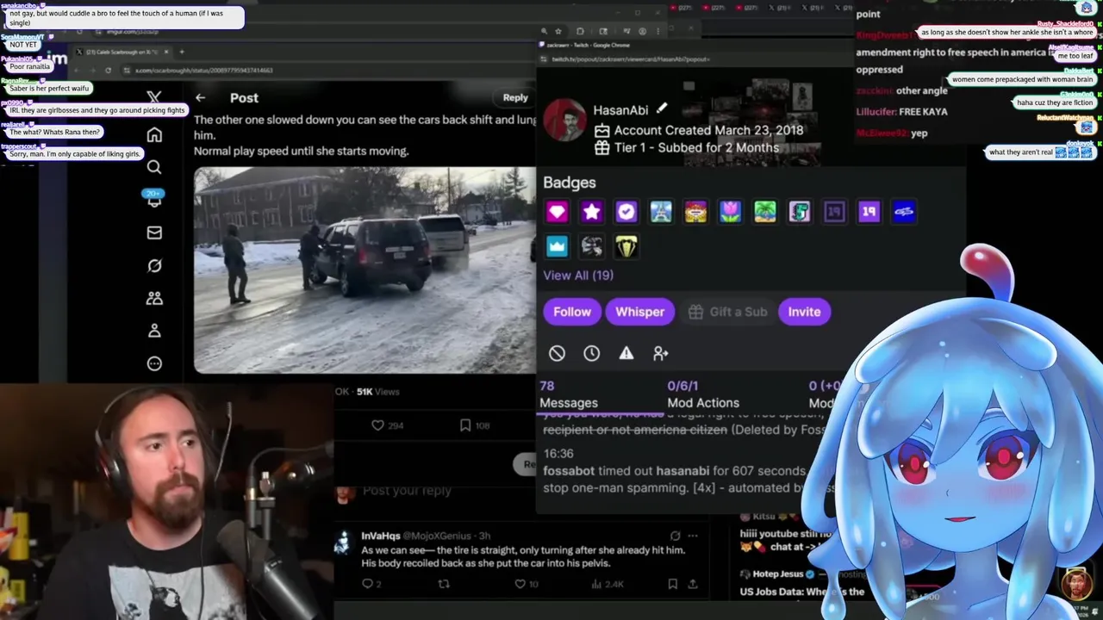This screenshot has width=1103, height=620.
Task: Play the icy road car video
Action: [x=364, y=270]
